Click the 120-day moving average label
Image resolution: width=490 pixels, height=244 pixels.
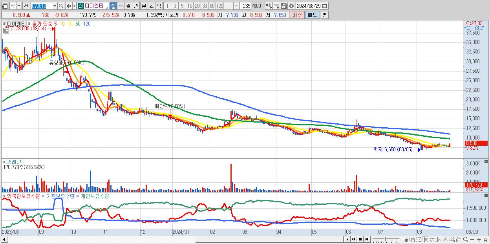[87, 24]
